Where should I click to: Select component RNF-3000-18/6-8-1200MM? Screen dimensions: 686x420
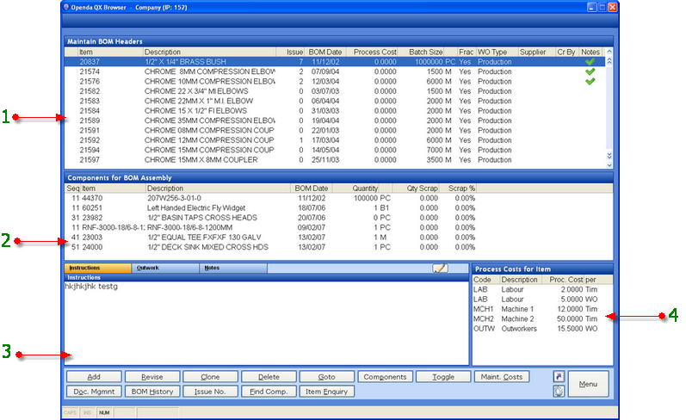[338, 227]
